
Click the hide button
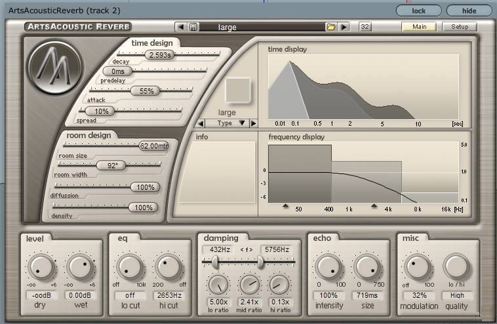click(469, 10)
